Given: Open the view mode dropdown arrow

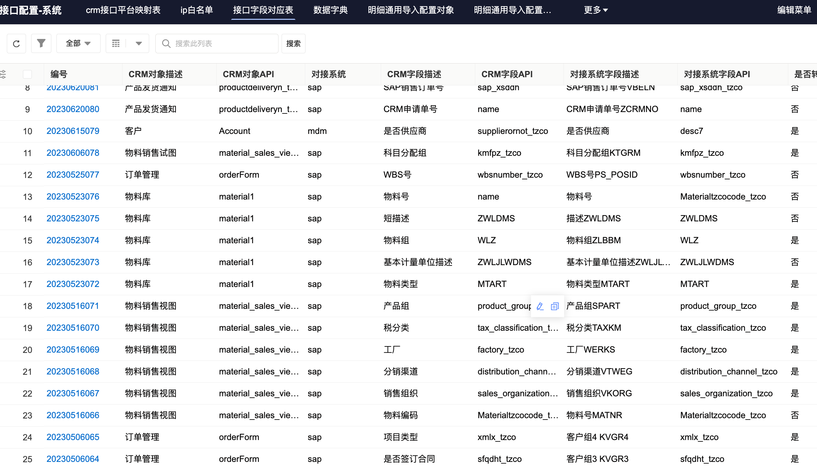Looking at the screenshot, I should pos(139,44).
